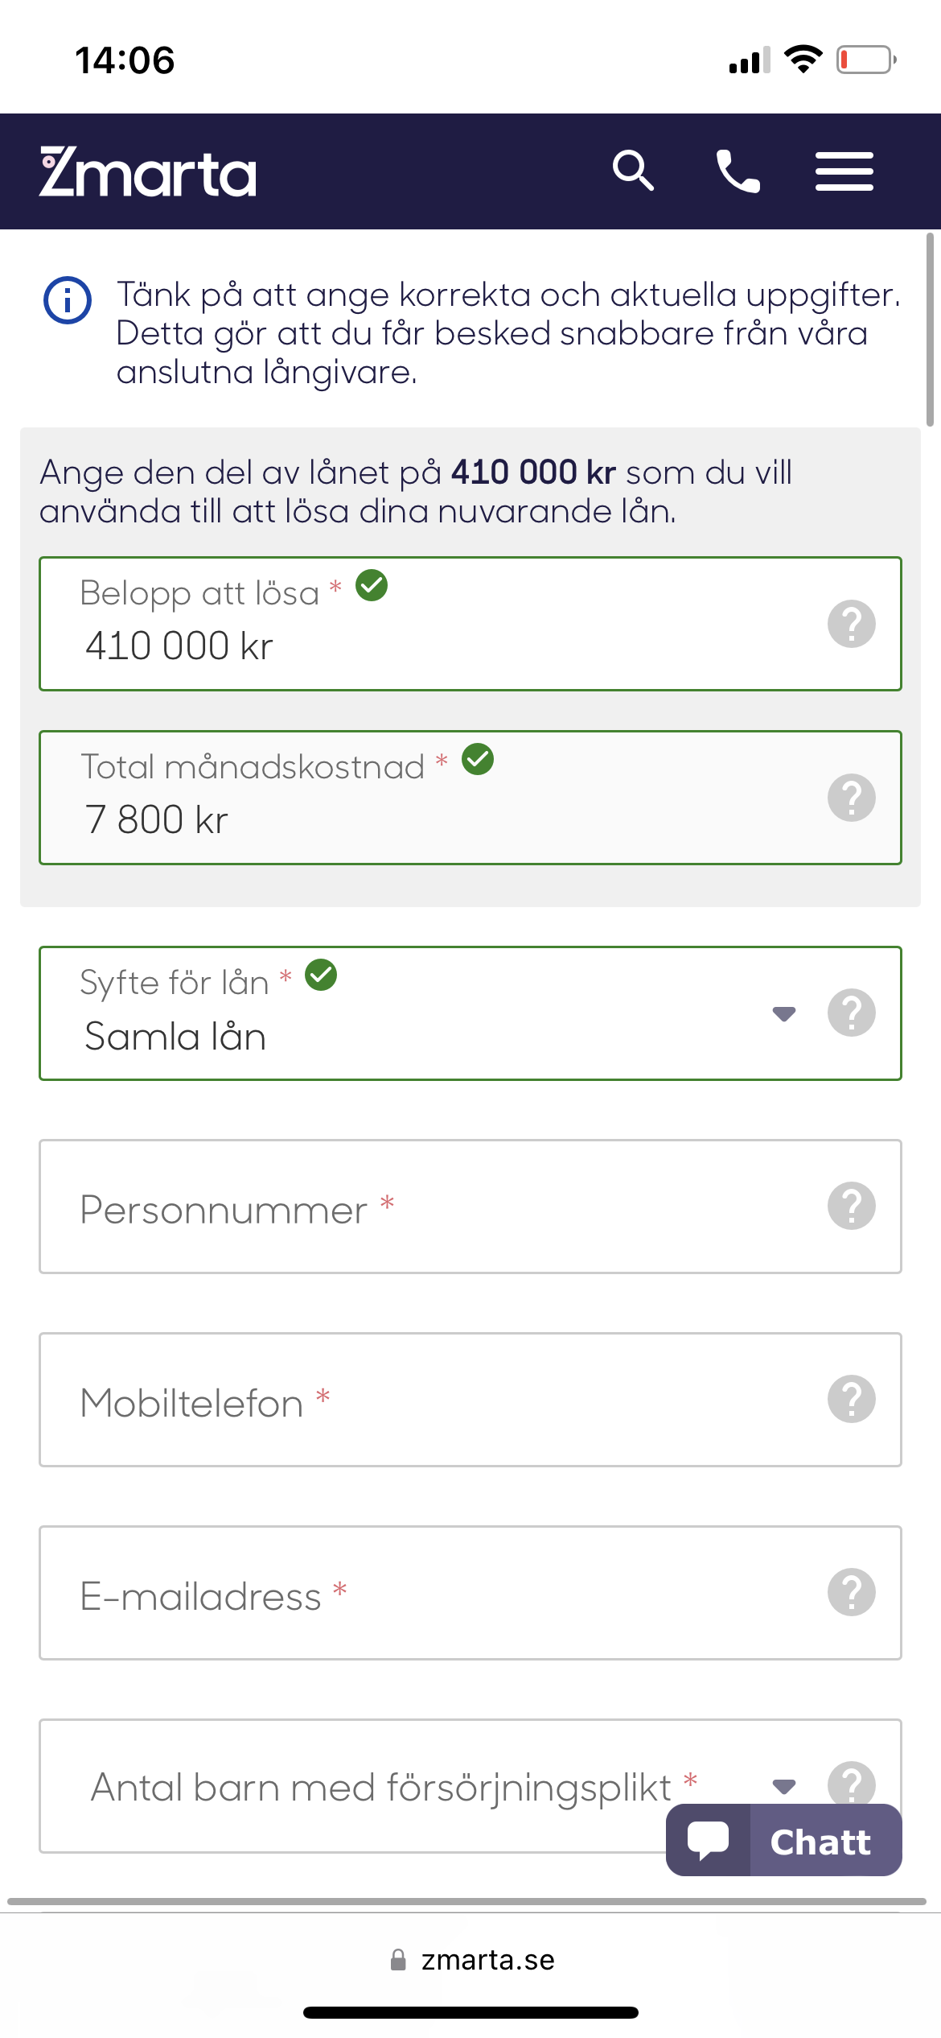Open help for Mobiltelefon field
This screenshot has height=2038, width=941.
click(851, 1399)
